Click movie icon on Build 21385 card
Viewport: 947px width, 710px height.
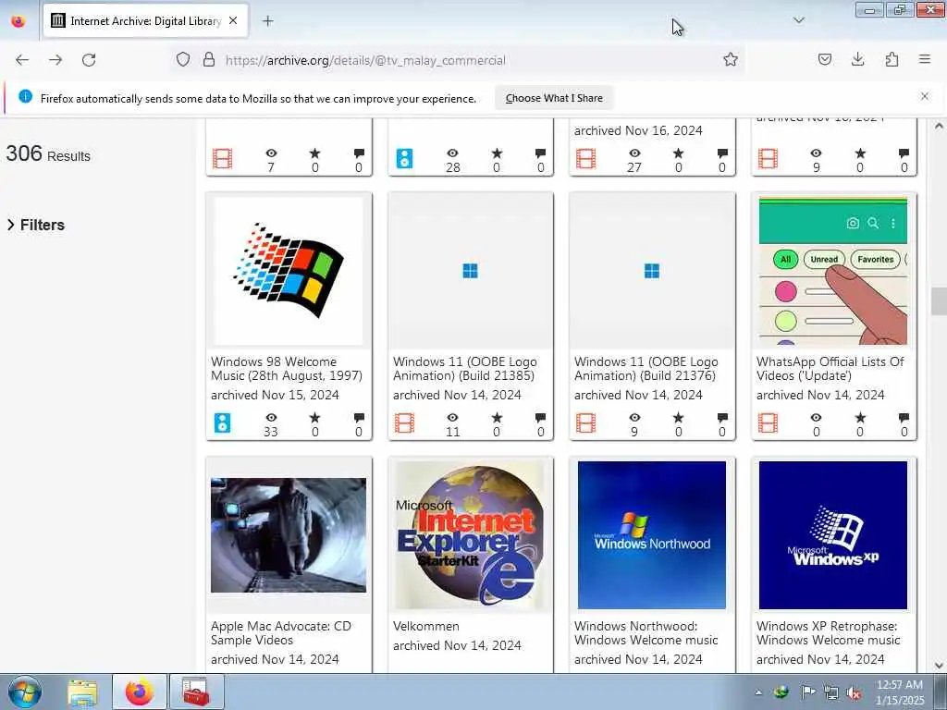point(404,422)
